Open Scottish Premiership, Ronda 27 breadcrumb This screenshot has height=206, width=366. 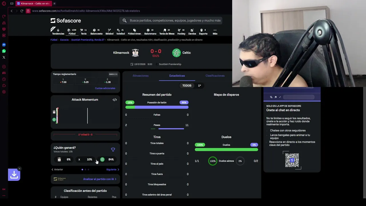coord(88,40)
